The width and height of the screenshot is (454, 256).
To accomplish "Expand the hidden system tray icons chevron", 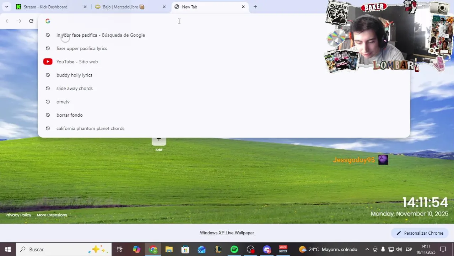I will coord(367,250).
